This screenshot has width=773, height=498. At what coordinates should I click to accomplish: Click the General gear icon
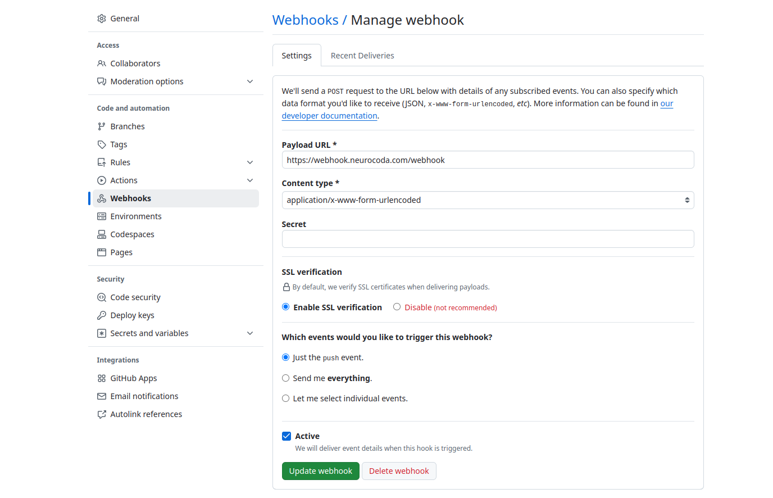[102, 19]
